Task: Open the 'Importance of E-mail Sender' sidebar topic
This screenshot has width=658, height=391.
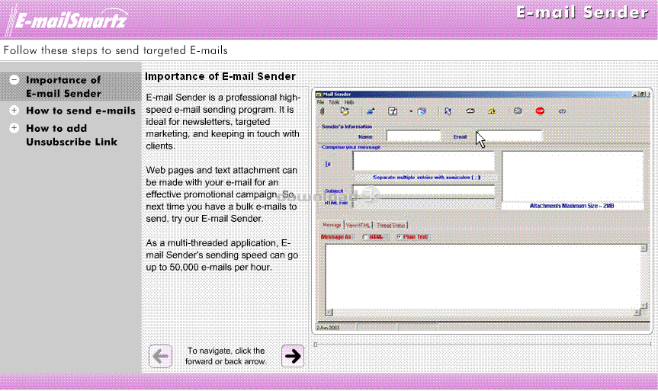Action: click(x=63, y=86)
